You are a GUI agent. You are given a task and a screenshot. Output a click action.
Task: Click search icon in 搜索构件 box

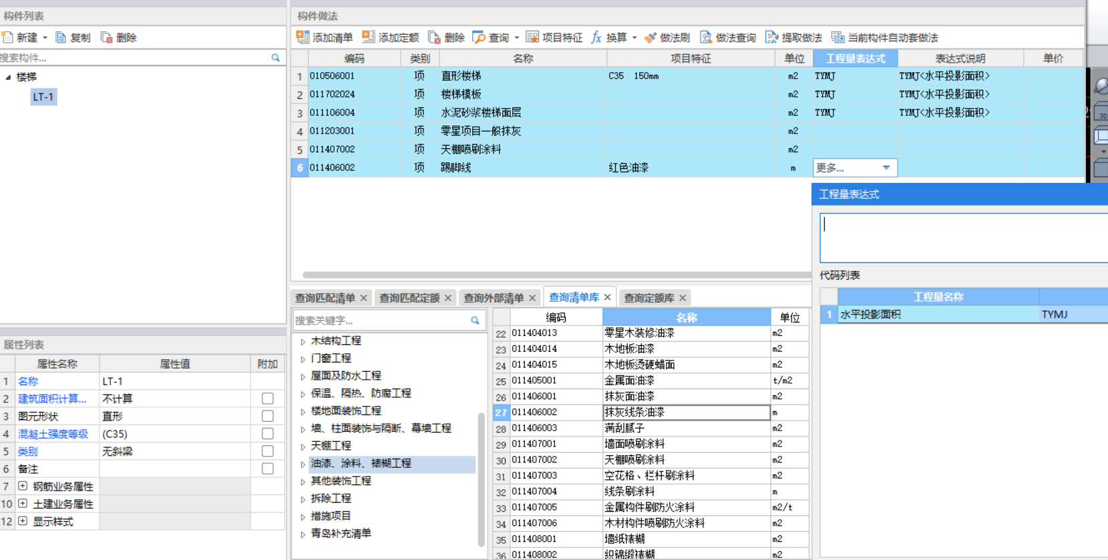tap(275, 58)
